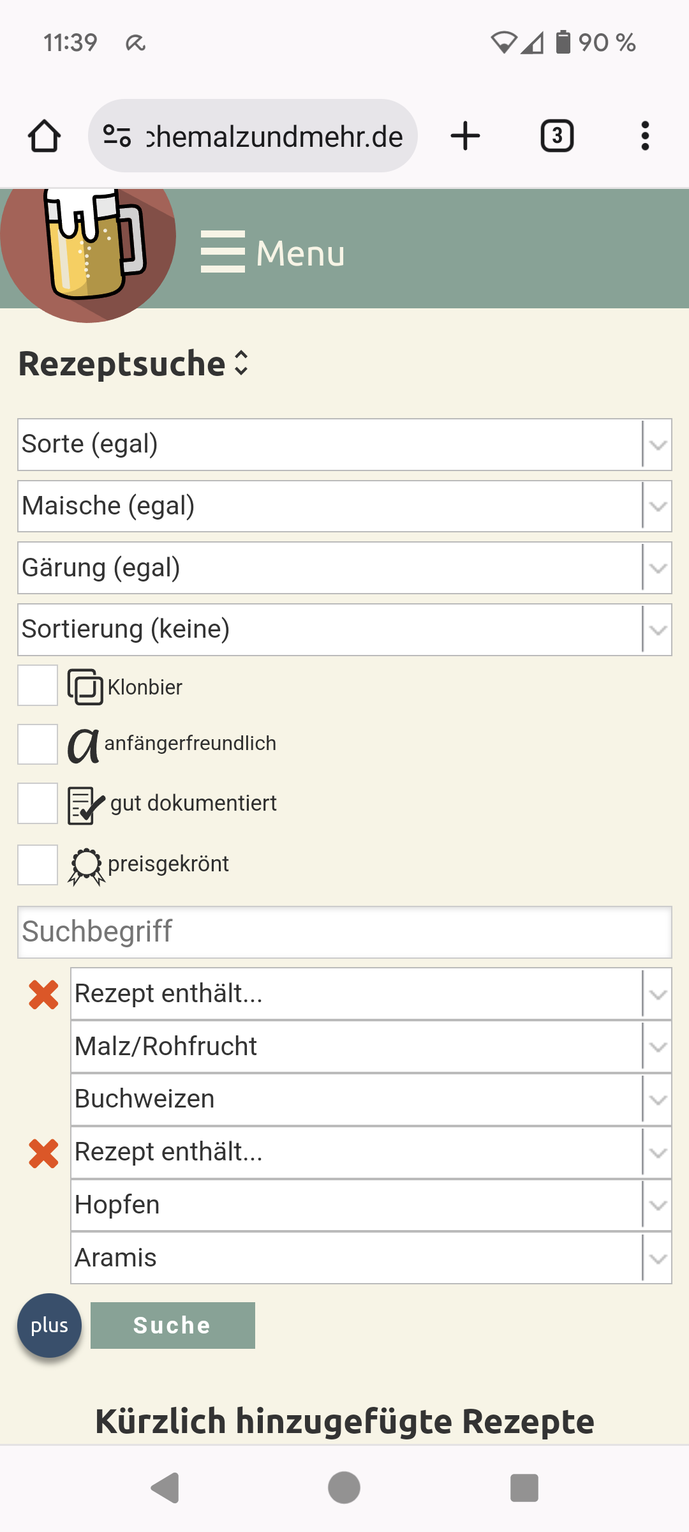Remove the Buchweizen ingredient filter
689x1532 pixels.
43,995
